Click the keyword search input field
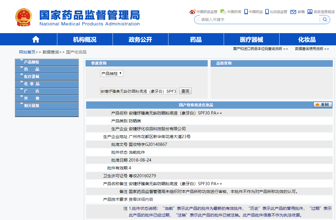This screenshot has height=220, width=336. tap(259, 19)
